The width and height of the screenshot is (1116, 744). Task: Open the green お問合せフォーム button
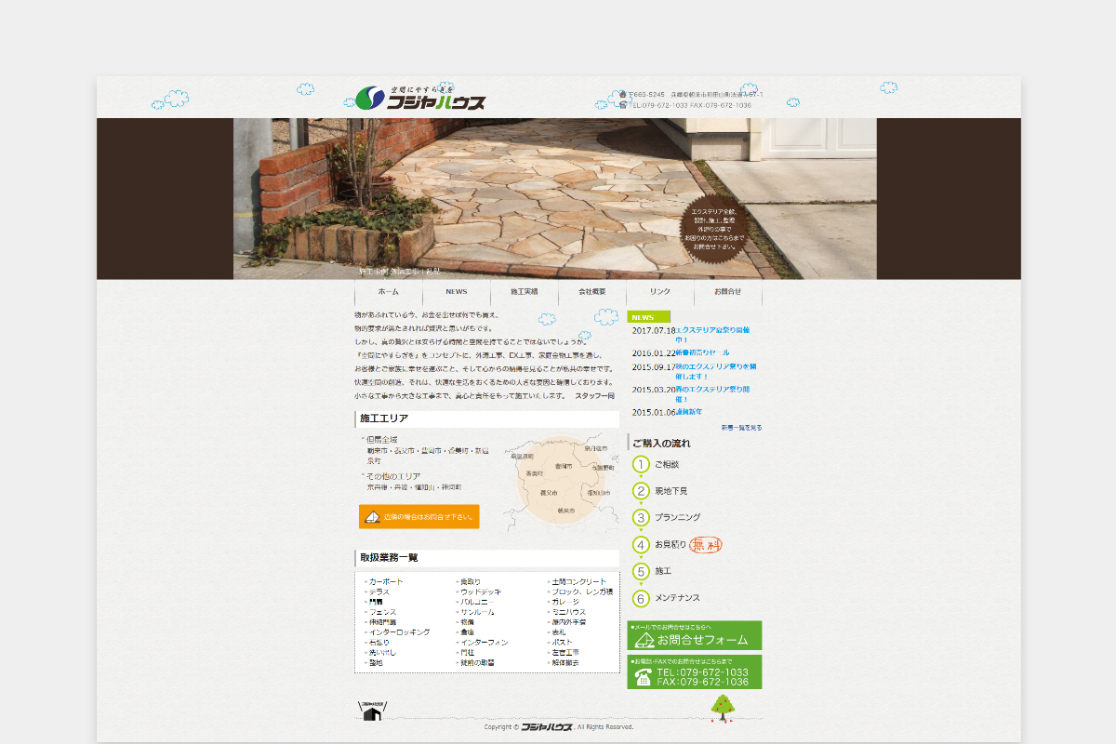(695, 636)
